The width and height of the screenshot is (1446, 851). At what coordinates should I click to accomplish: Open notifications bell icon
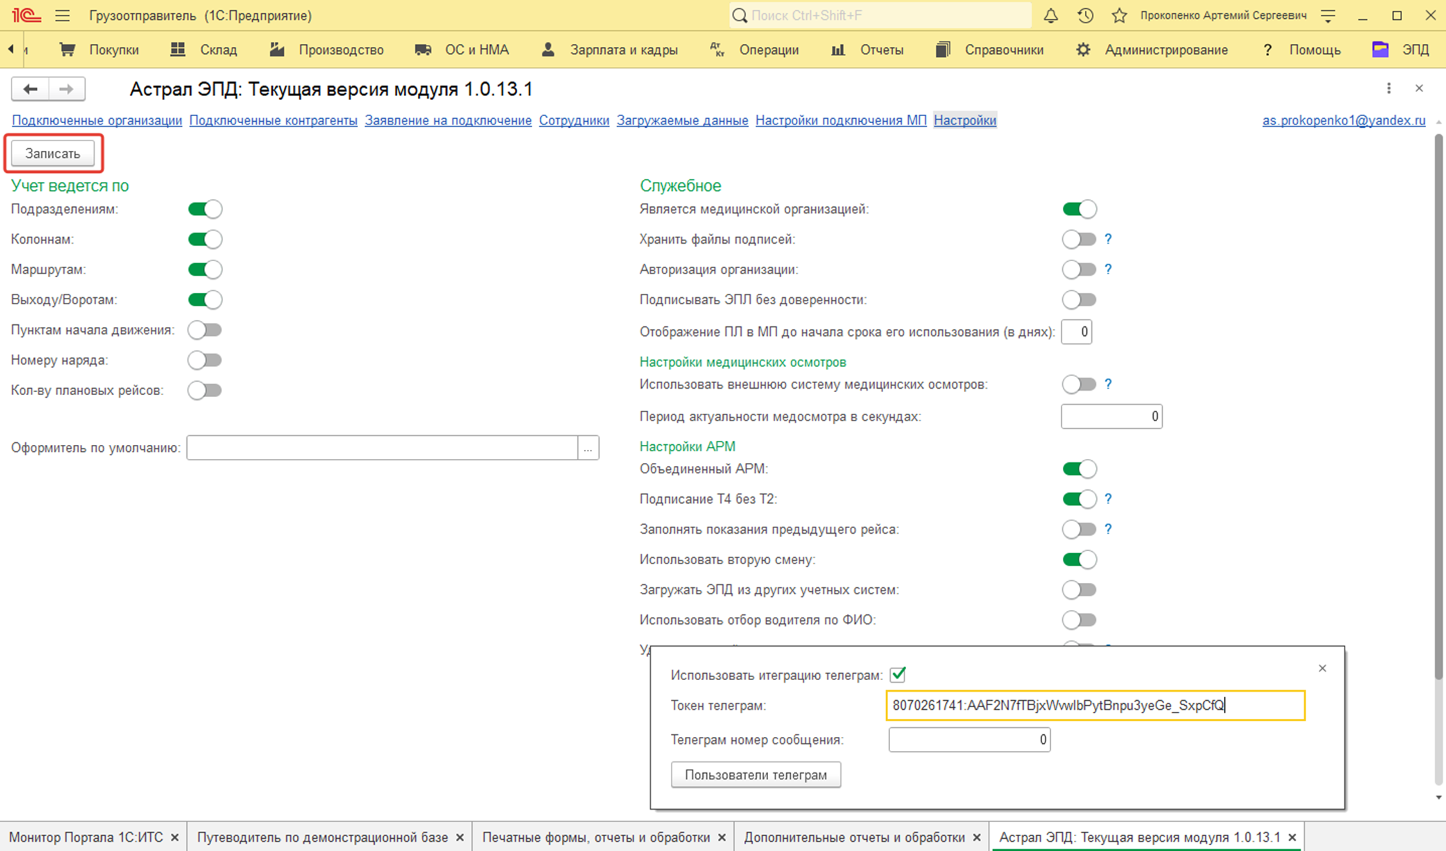pyautogui.click(x=1051, y=15)
